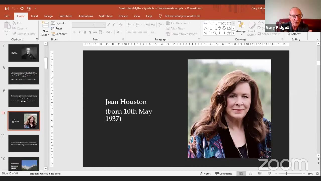Open Comments pane
Image resolution: width=321 pixels, height=181 pixels.
224,173
